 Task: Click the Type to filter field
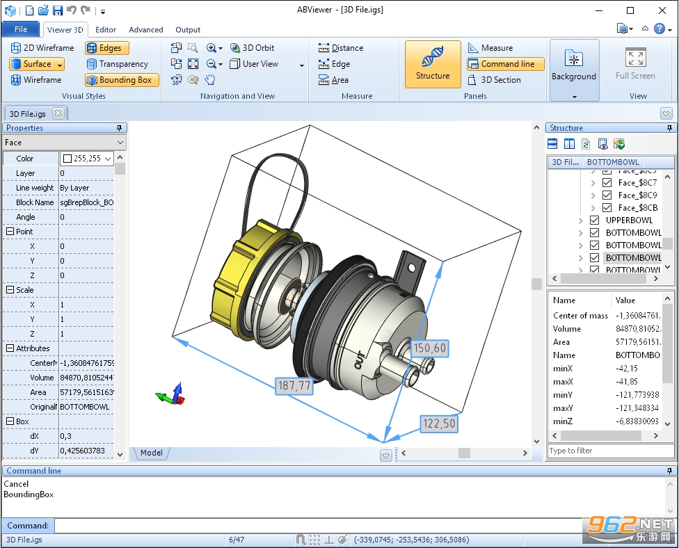pos(611,451)
